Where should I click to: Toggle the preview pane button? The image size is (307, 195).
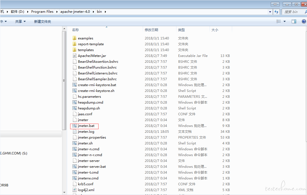[294, 21]
